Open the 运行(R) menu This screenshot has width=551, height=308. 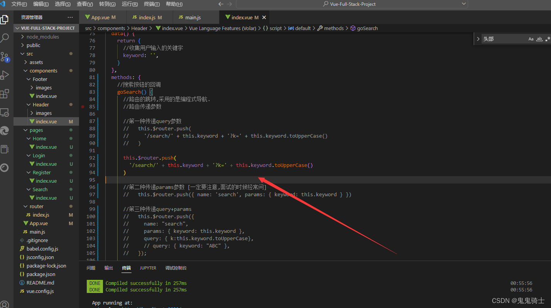(x=130, y=4)
